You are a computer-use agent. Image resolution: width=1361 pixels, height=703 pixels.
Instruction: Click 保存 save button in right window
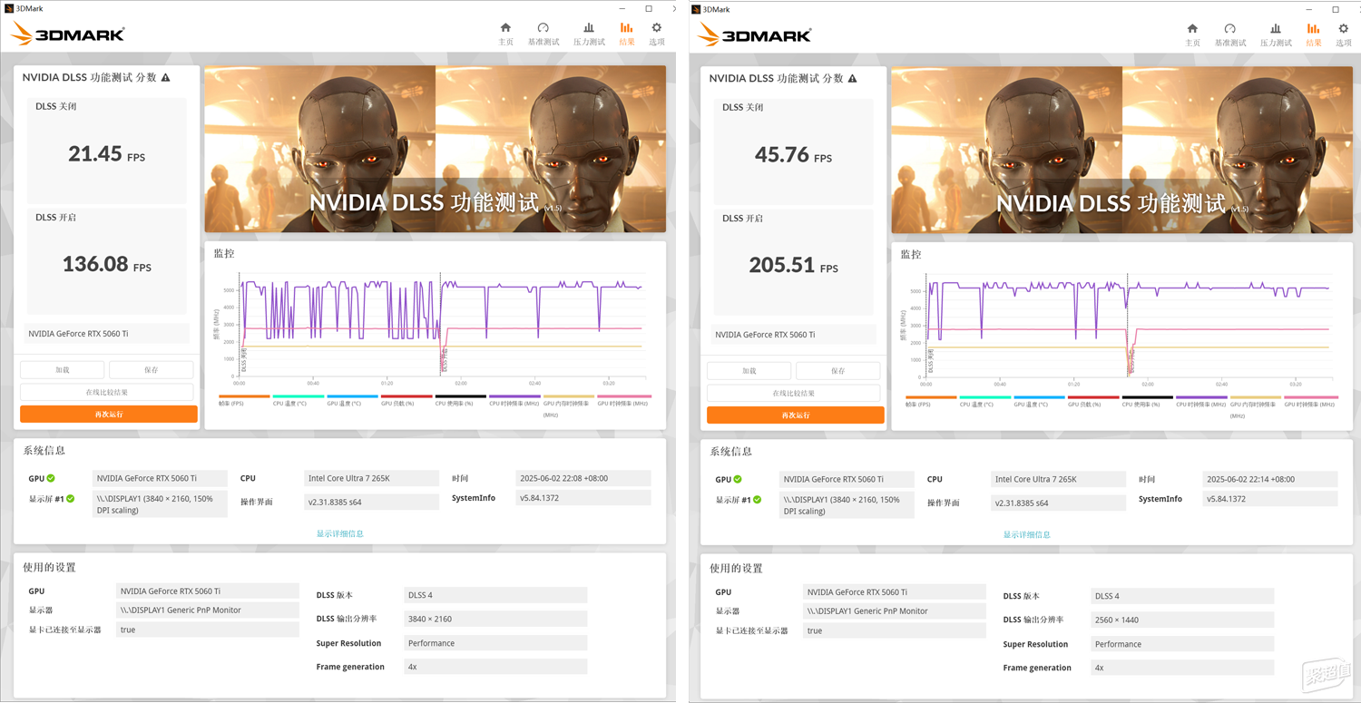point(837,371)
